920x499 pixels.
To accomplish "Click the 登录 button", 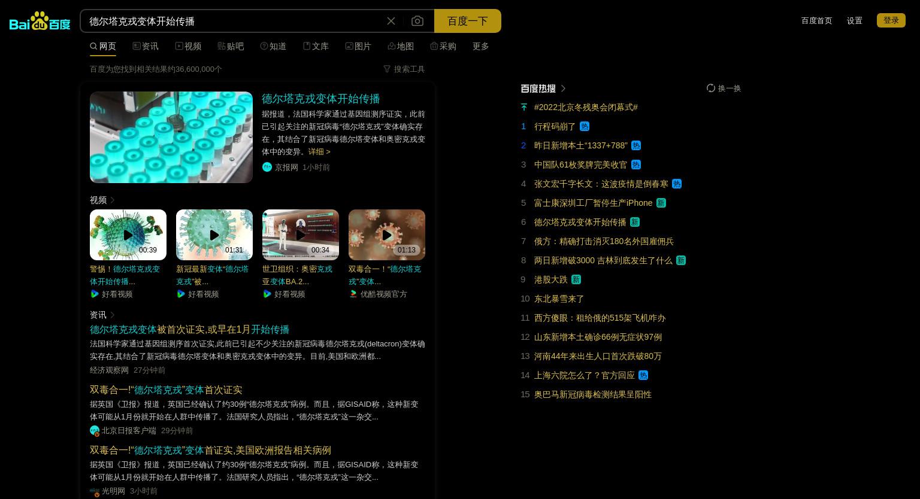I will tap(891, 20).
